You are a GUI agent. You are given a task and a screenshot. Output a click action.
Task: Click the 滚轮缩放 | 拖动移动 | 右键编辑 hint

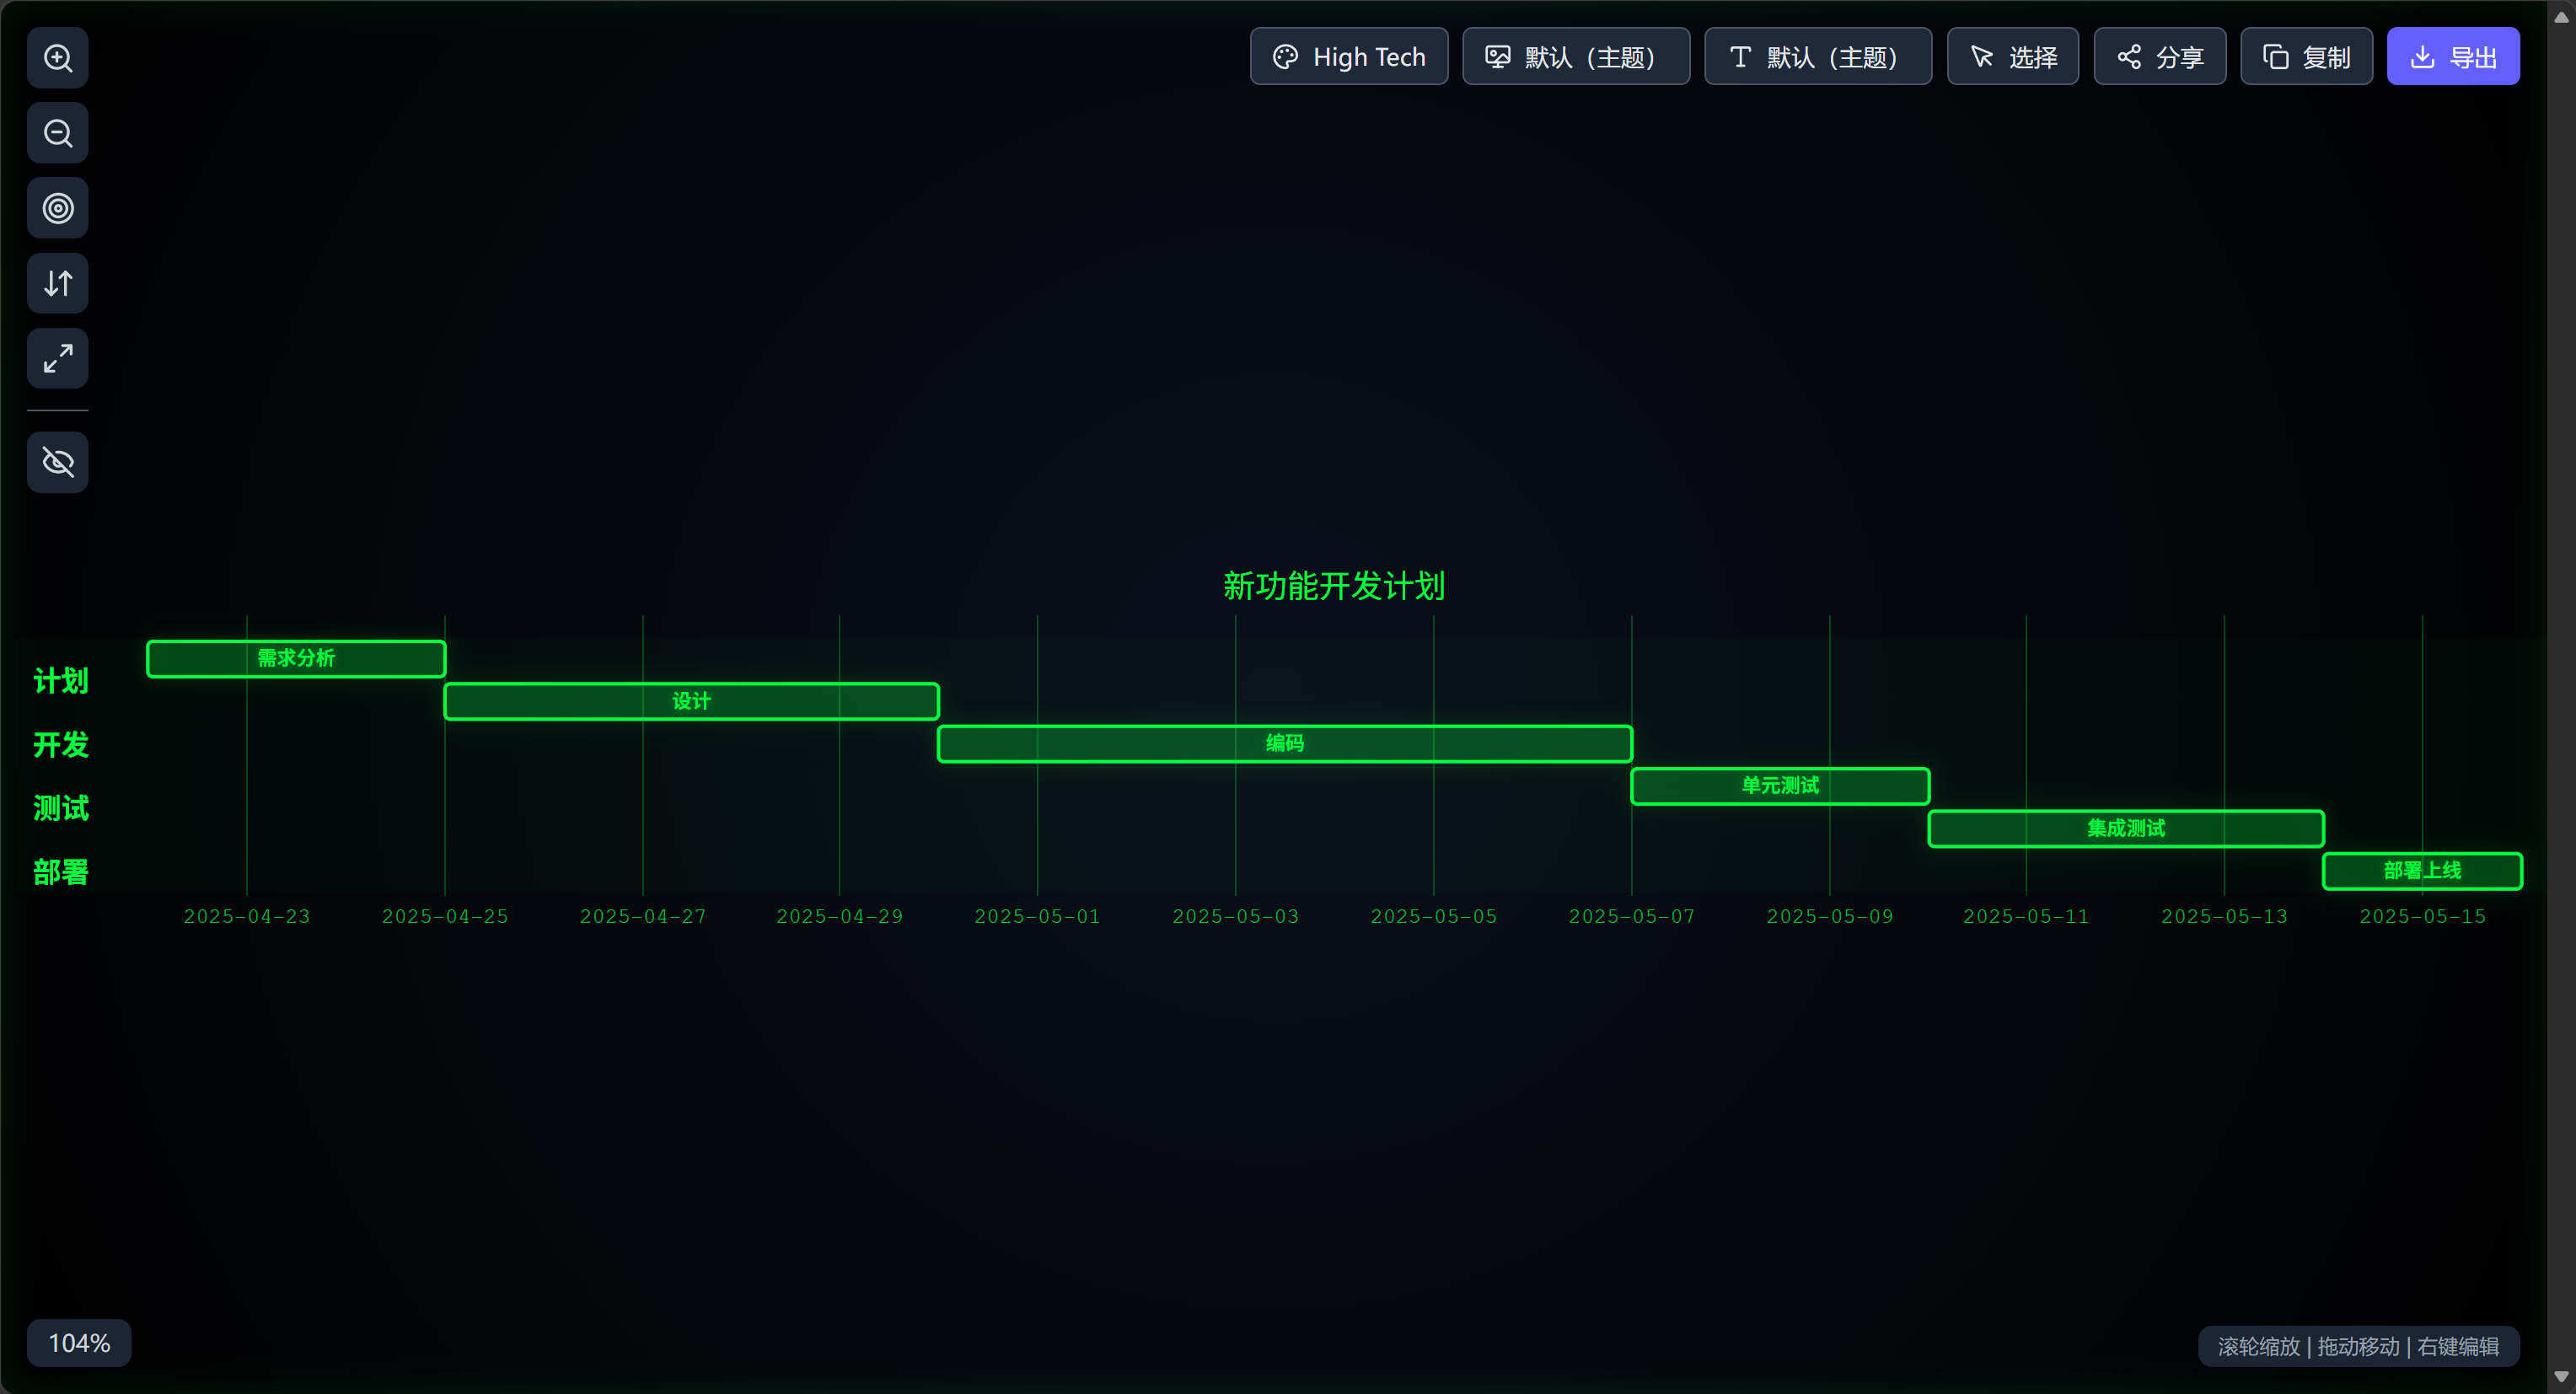(x=2358, y=1346)
